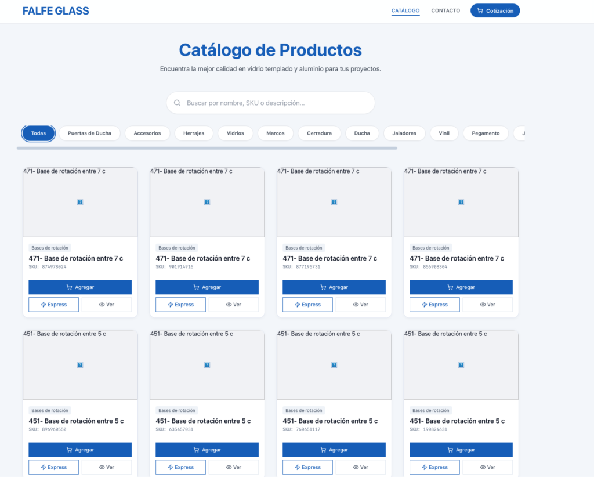
Task: Click Bases de rotación tag on SKU 760651117
Action: (x=305, y=410)
